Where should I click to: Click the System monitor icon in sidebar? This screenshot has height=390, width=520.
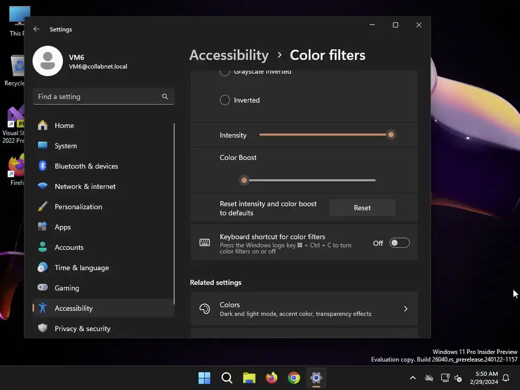pyautogui.click(x=43, y=146)
